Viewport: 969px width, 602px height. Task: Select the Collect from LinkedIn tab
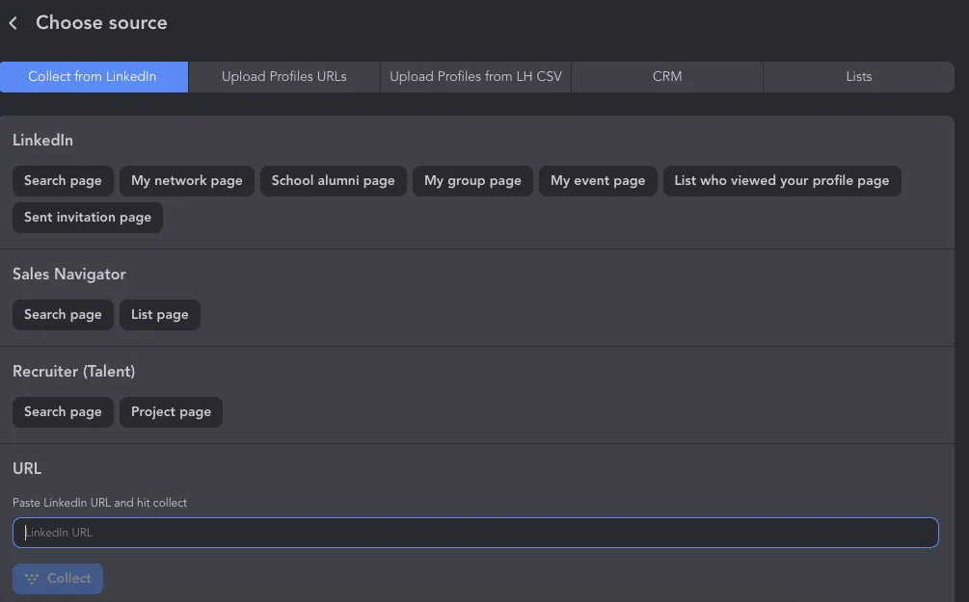94,76
